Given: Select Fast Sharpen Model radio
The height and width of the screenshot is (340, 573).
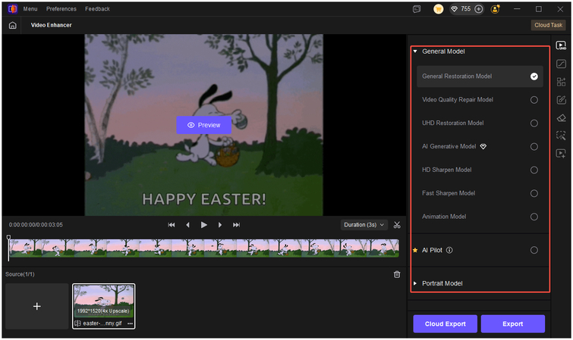Looking at the screenshot, I should point(534,193).
